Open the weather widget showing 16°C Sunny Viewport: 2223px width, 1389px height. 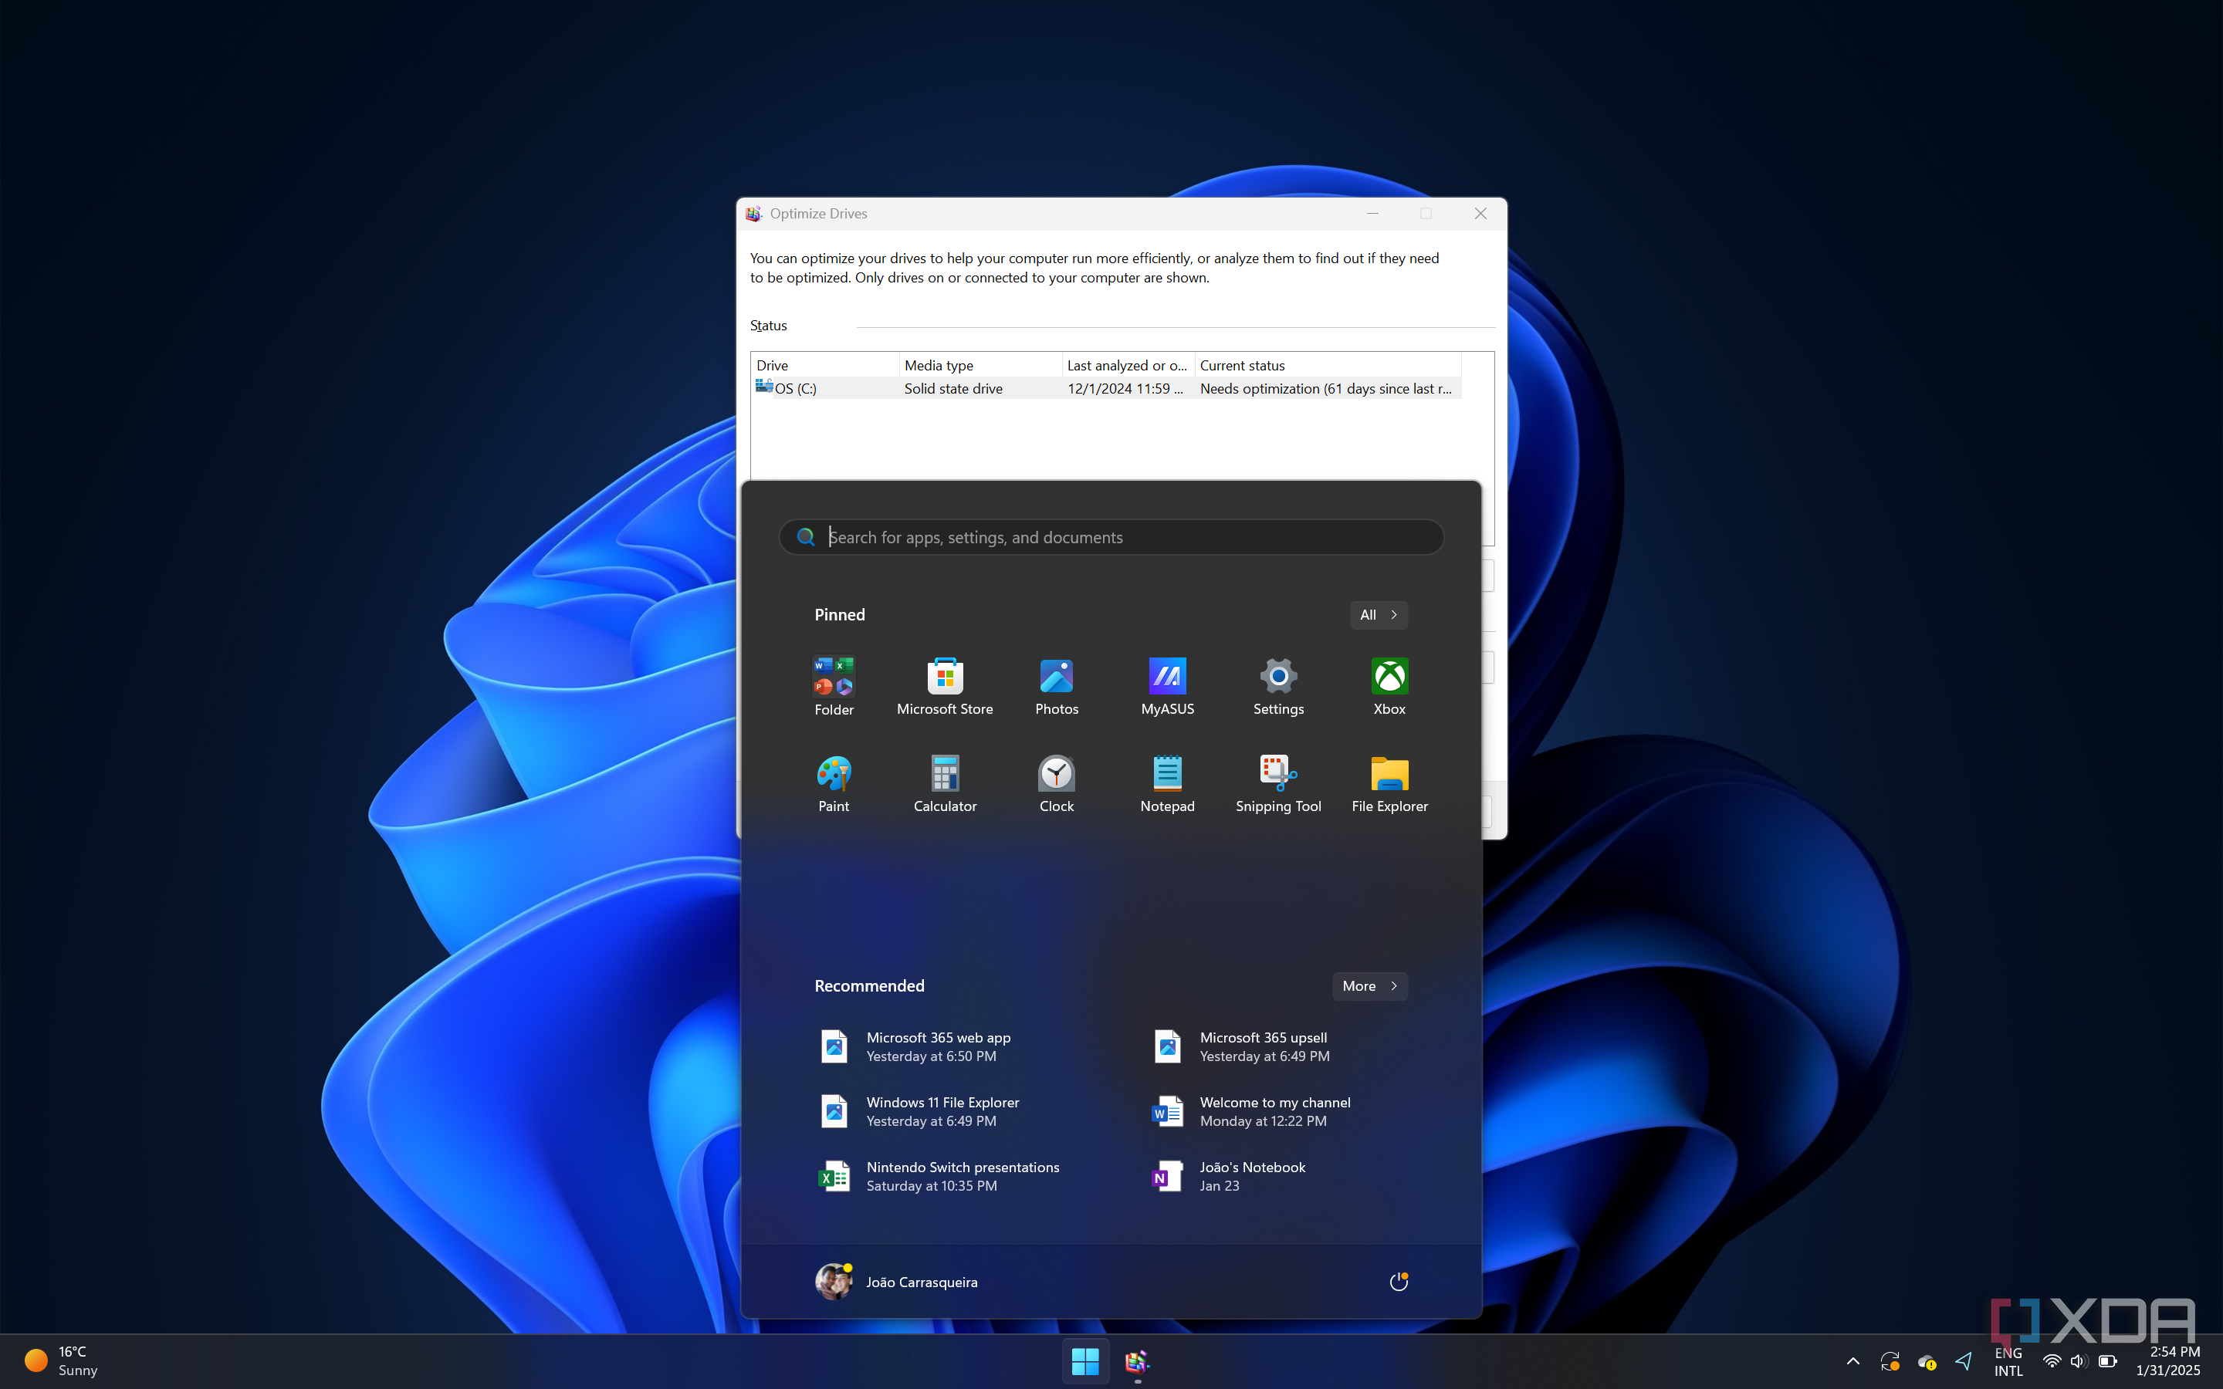click(63, 1360)
